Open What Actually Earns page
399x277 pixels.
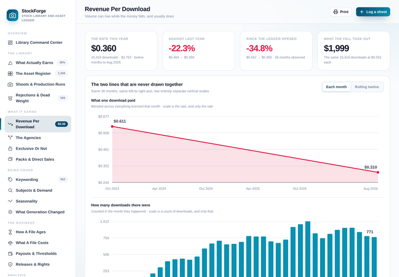(38, 63)
